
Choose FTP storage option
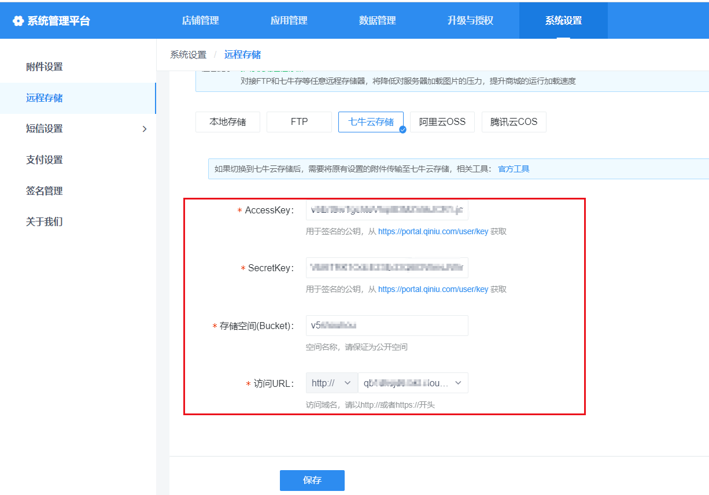pyautogui.click(x=299, y=122)
